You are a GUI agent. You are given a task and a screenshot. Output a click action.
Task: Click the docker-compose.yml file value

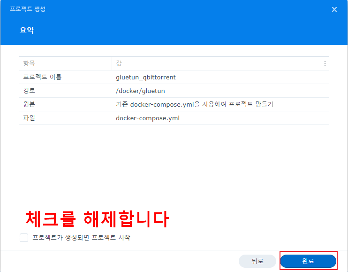148,118
